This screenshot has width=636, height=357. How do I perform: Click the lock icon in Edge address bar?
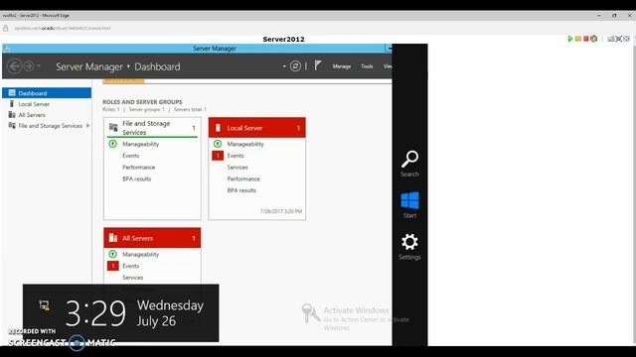[x=6, y=28]
